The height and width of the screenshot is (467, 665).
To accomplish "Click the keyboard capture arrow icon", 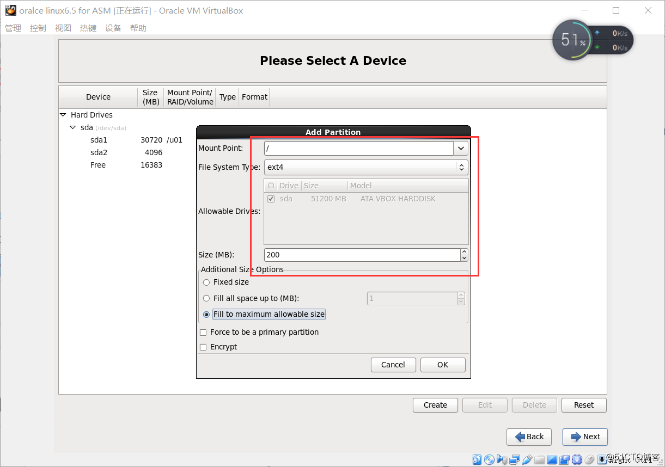I will pyautogui.click(x=602, y=459).
